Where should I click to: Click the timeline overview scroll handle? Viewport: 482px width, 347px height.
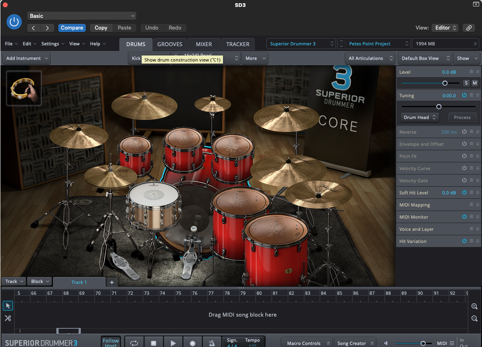(68, 331)
